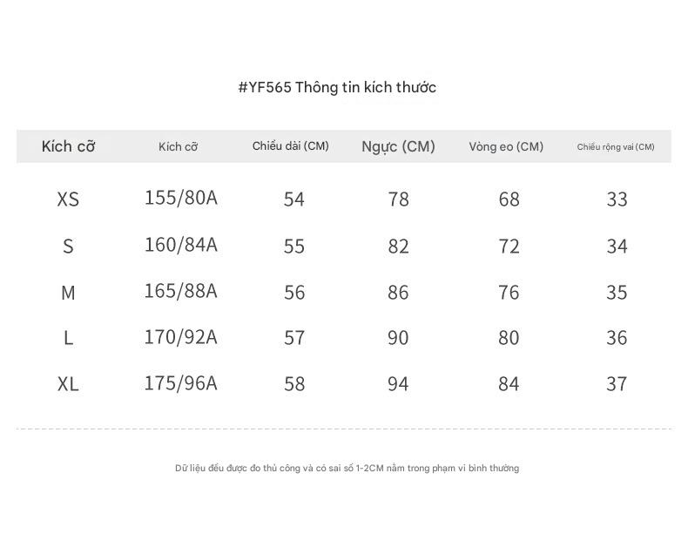Image resolution: width=688 pixels, height=554 pixels.
Task: Select the 165/88A size code cell
Action: point(181,291)
